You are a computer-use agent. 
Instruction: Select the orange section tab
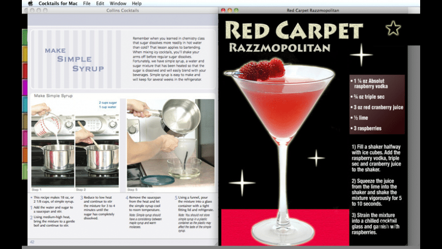(25, 154)
